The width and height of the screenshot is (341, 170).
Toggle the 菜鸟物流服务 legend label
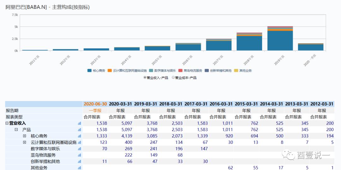click(193, 70)
